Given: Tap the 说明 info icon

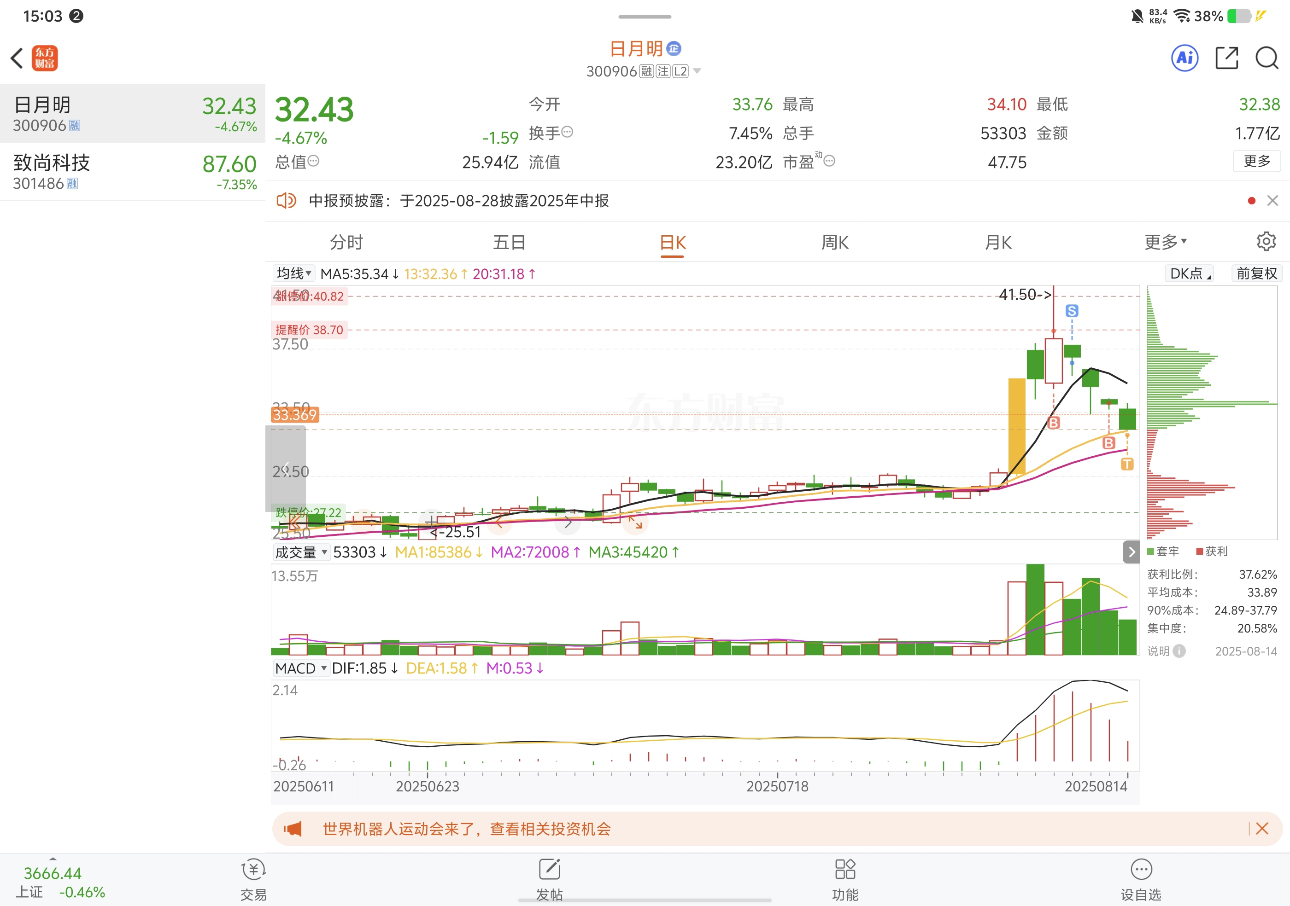Looking at the screenshot, I should tap(1179, 650).
